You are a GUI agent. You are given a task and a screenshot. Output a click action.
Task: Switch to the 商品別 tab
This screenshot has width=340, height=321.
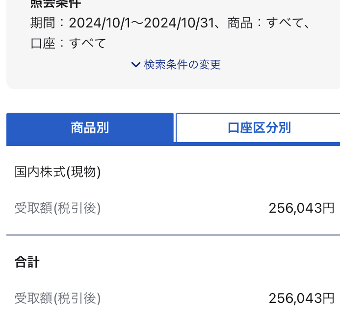coord(90,128)
